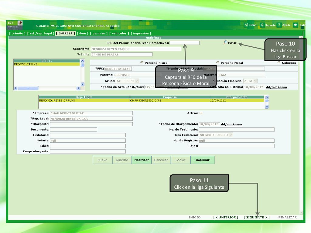311x233 pixels.
Task: Select Gobierno radio button
Action: tap(279, 62)
